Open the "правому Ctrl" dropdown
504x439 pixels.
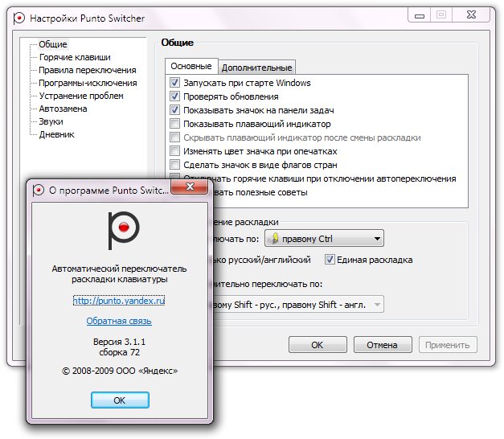[324, 239]
